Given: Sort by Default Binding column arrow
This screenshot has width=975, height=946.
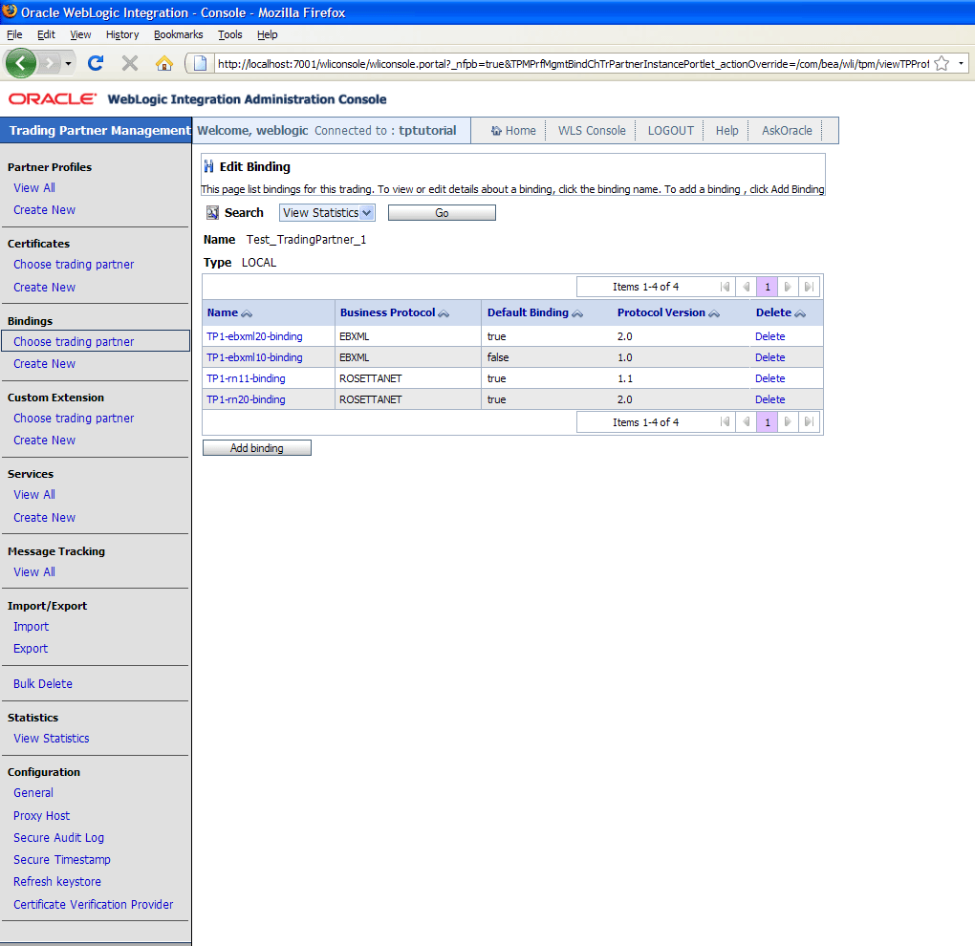Looking at the screenshot, I should (577, 313).
